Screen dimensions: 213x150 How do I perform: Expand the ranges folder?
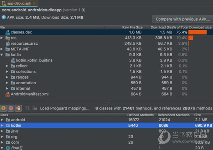pos(7,77)
